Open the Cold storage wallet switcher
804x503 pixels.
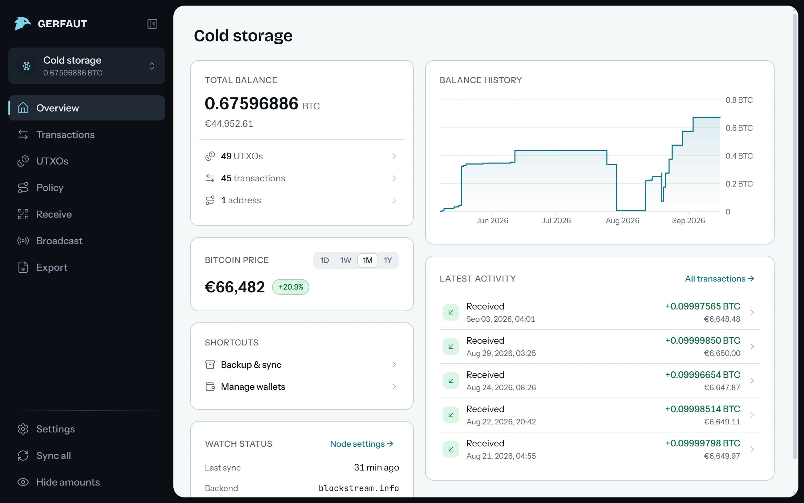[87, 66]
